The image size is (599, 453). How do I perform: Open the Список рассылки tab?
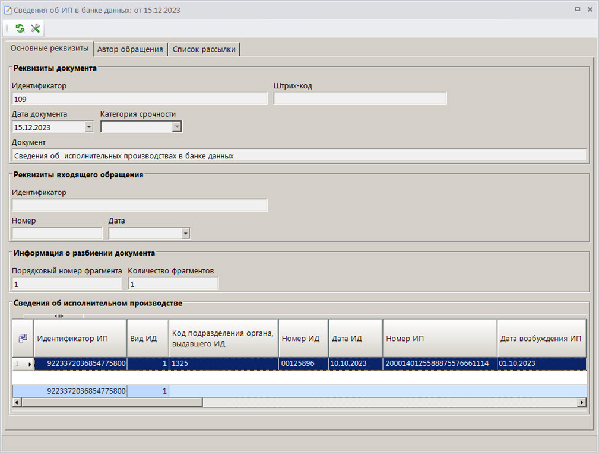pyautogui.click(x=204, y=49)
